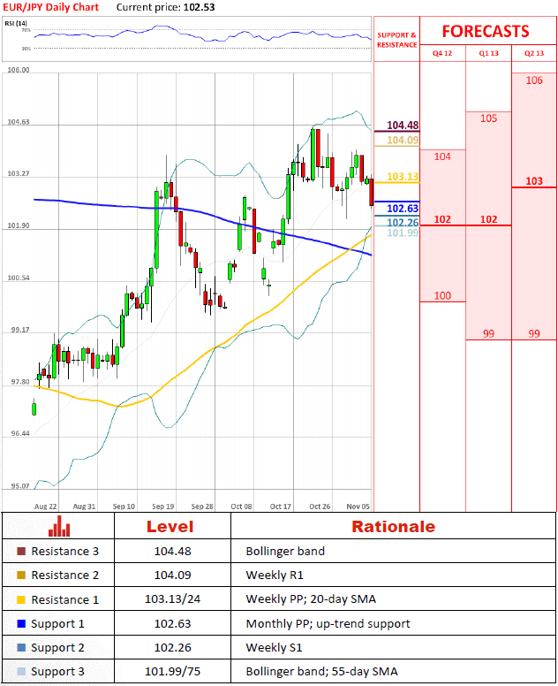The image size is (558, 686).
Task: Click the 102.63 level cell in table
Action: click(172, 624)
